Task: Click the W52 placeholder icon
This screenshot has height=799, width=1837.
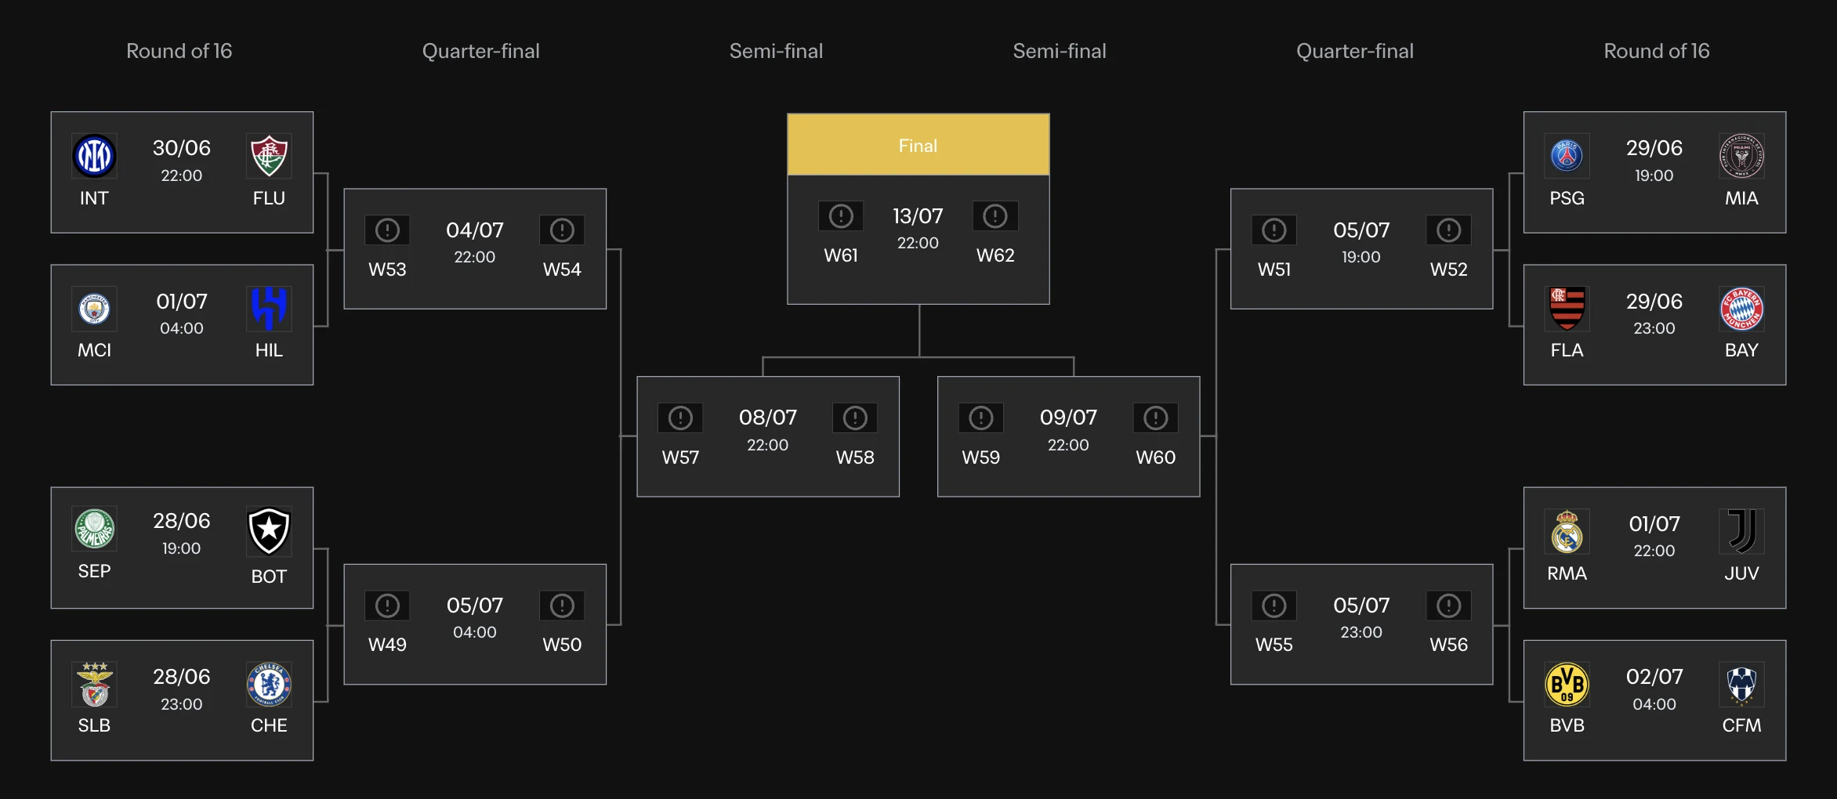Action: [x=1449, y=230]
